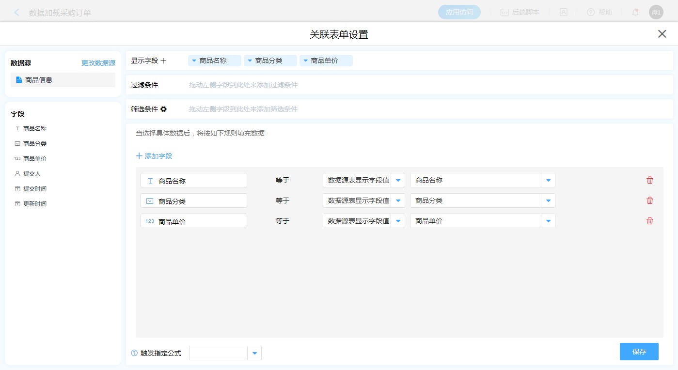Open the 商品名称 display field tag menu
Image resolution: width=678 pixels, height=370 pixels.
194,61
